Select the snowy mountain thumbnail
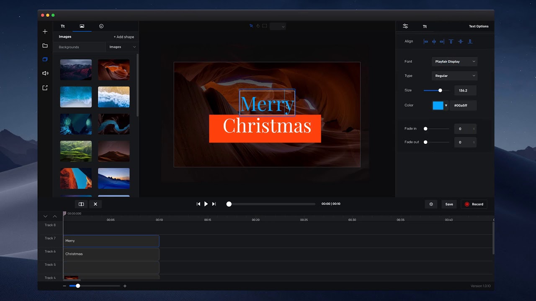Image resolution: width=536 pixels, height=301 pixels. pos(76,69)
